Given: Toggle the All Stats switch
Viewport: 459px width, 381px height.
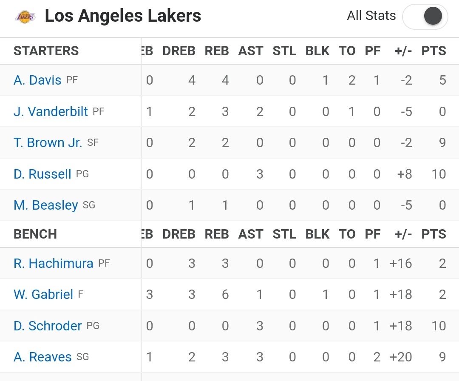Looking at the screenshot, I should tap(425, 17).
